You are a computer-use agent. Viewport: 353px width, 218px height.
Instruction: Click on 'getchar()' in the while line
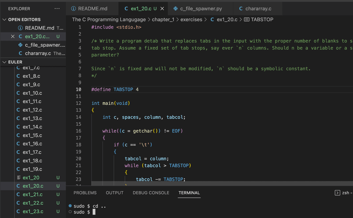[x=145, y=131]
